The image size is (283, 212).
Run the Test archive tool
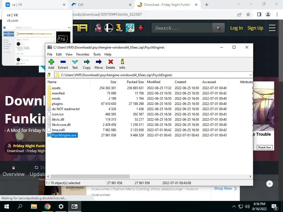[75, 64]
